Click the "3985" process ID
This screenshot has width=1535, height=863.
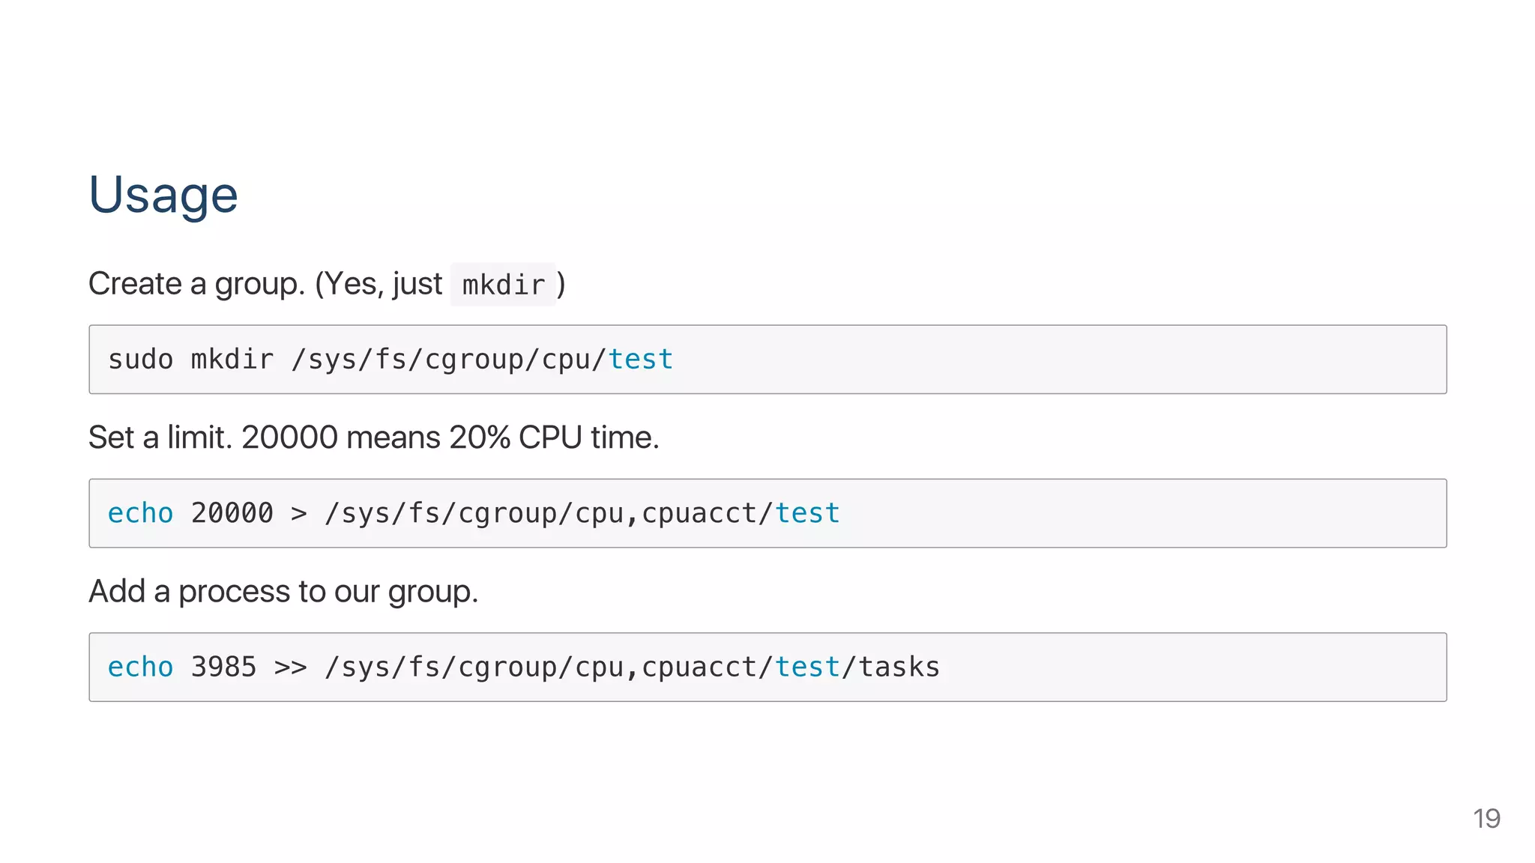pyautogui.click(x=223, y=667)
